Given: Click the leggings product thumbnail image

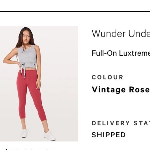Looking at the screenshot, I should click(39, 84).
